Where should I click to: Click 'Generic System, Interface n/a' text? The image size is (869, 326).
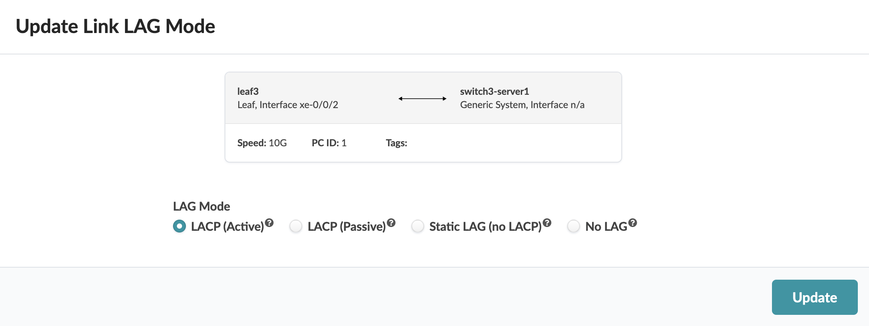[522, 105]
